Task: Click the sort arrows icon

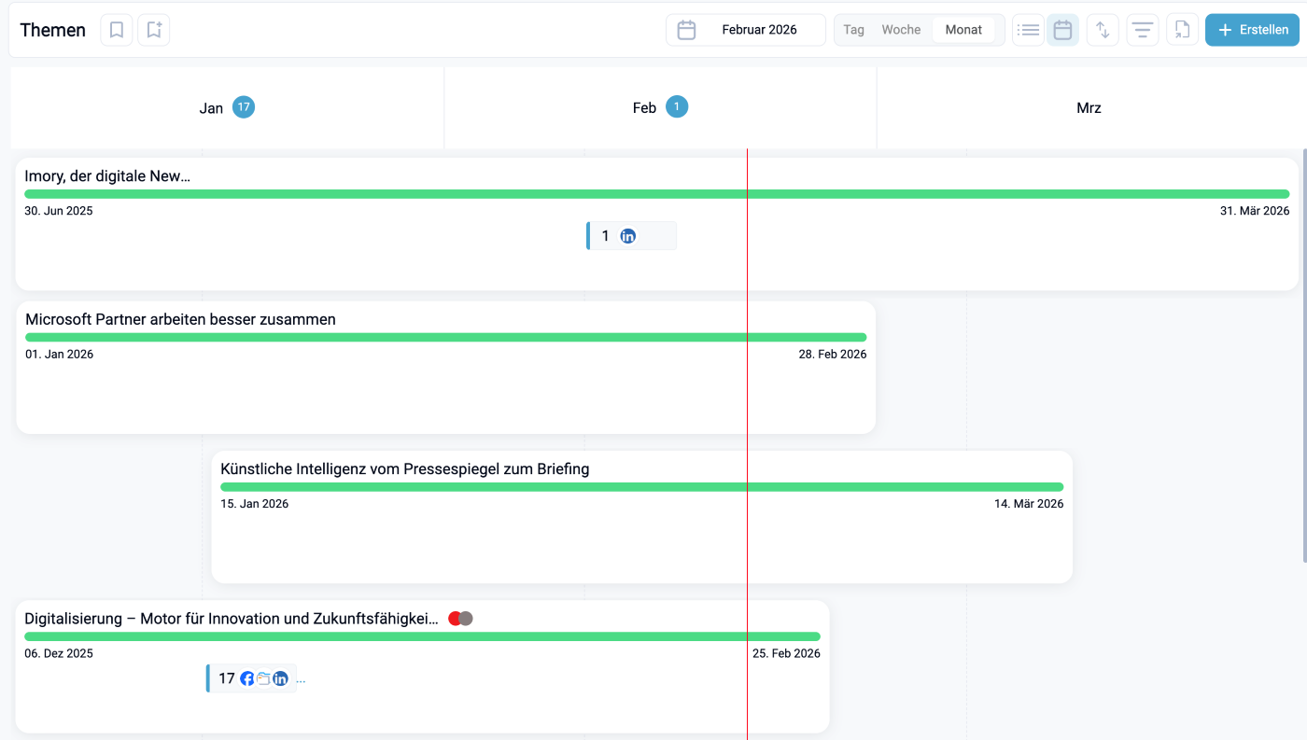Action: (1103, 30)
